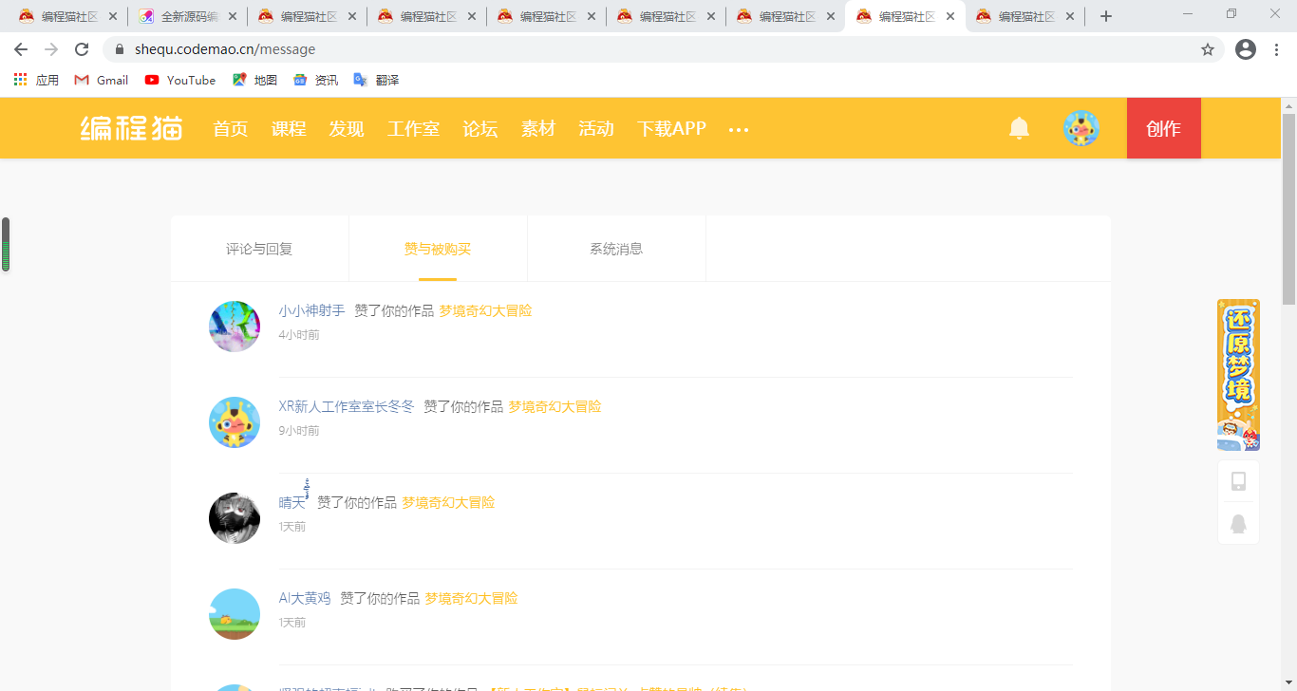The image size is (1297, 691).
Task: Open 活动 in navigation
Action: (x=596, y=129)
